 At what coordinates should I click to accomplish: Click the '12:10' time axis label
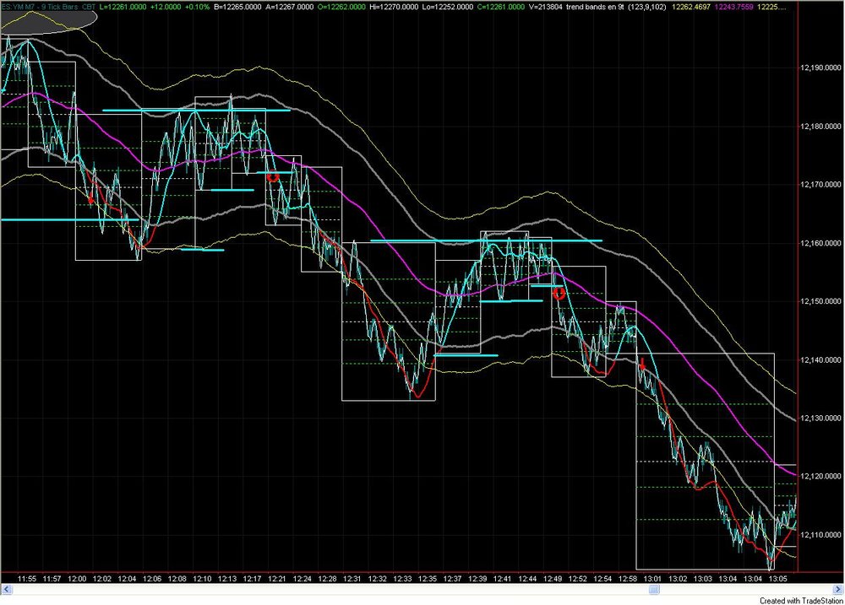click(203, 579)
